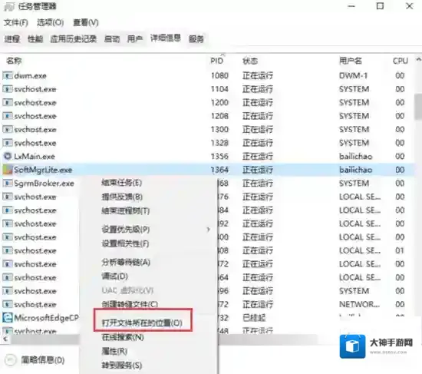
Task: Switch to the 服务 tab
Action: [196, 39]
